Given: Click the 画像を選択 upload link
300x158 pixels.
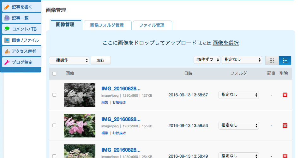Looking at the screenshot, I should coord(225,43).
